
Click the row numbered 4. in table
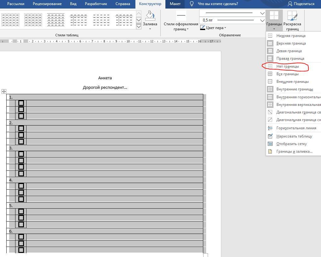click(x=105, y=180)
